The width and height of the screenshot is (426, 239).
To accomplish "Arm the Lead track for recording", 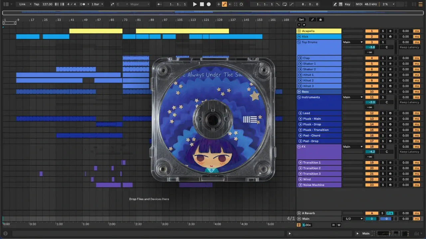I will [390, 113].
